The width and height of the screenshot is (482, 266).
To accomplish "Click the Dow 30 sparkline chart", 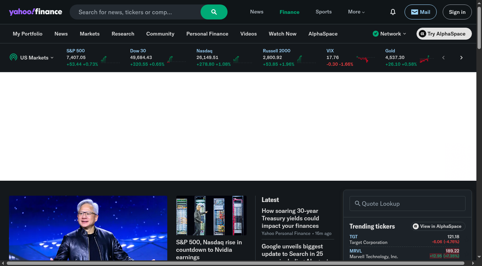I will [176, 59].
